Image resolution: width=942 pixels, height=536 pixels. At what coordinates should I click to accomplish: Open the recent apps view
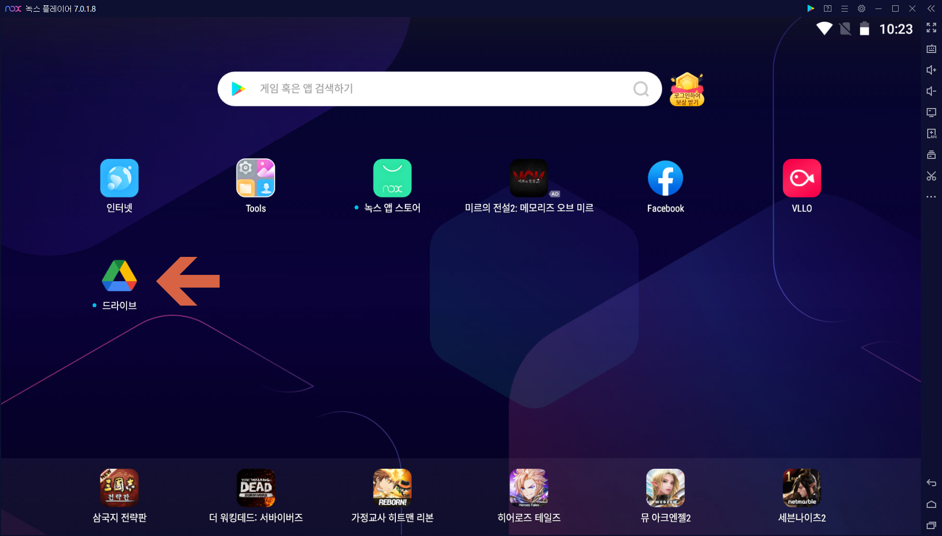click(x=931, y=525)
